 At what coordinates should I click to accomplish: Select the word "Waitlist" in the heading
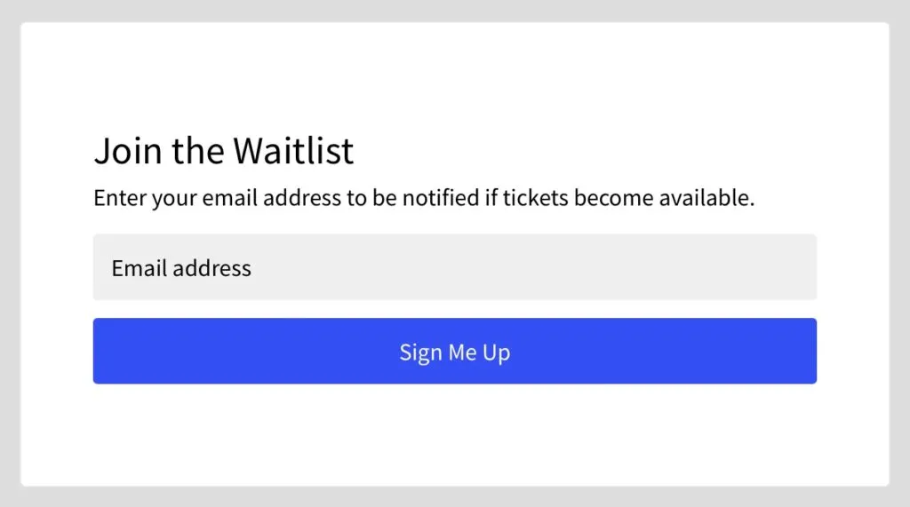[293, 151]
